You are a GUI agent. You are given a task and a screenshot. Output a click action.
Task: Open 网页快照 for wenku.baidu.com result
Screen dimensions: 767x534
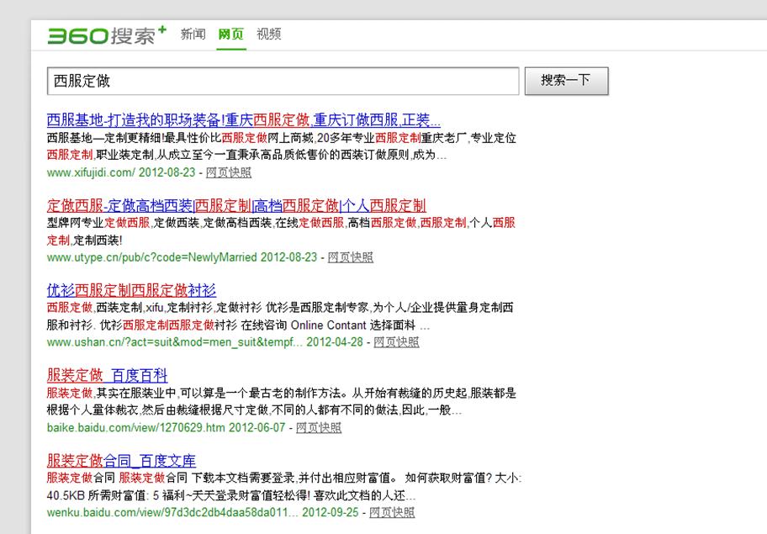click(x=392, y=512)
